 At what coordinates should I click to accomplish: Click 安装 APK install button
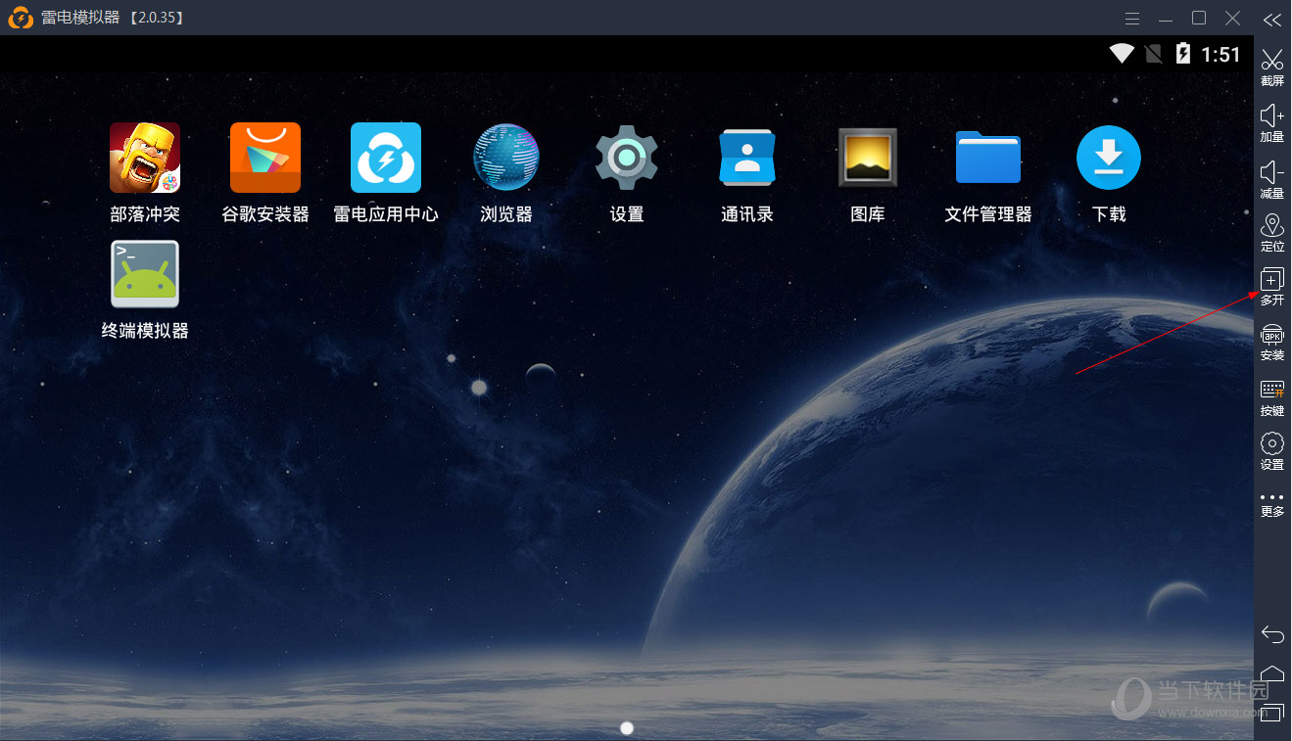point(1272,342)
